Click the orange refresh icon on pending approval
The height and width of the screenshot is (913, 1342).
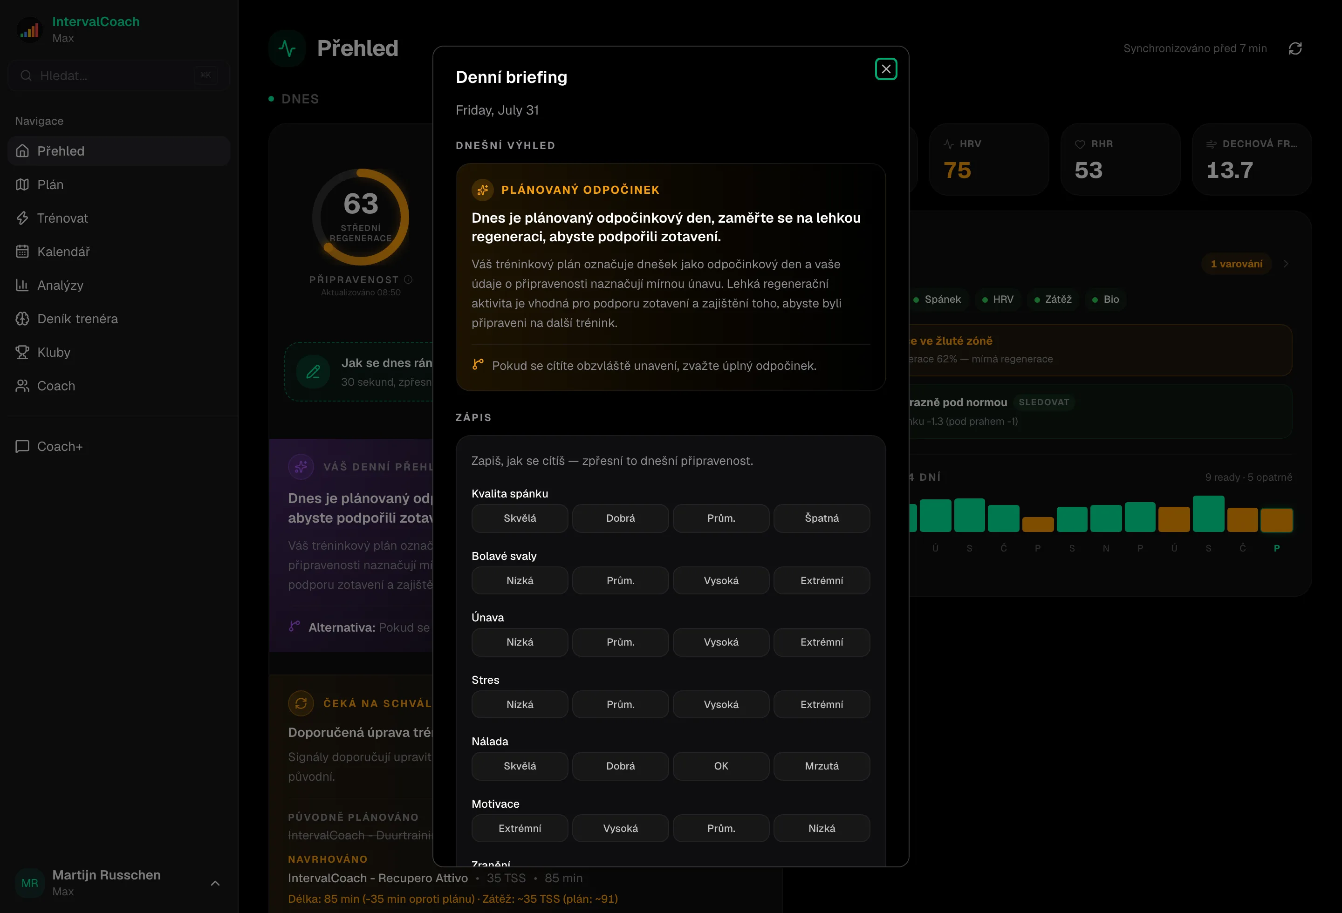301,703
